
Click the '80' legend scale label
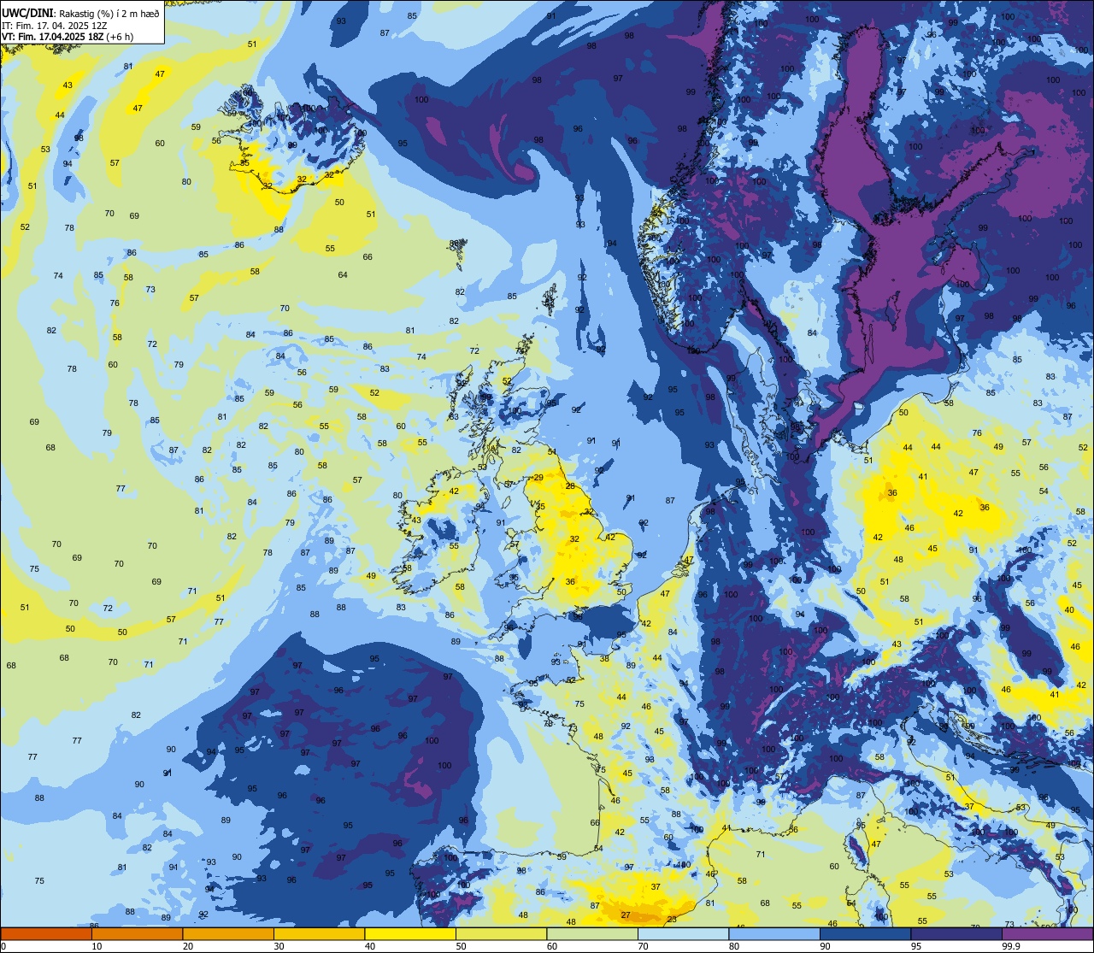[x=734, y=946]
